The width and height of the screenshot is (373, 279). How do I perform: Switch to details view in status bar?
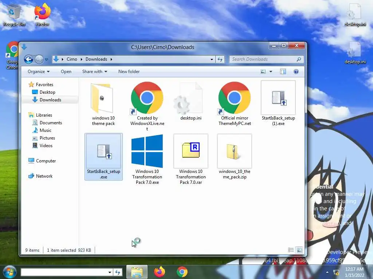pos(291,250)
